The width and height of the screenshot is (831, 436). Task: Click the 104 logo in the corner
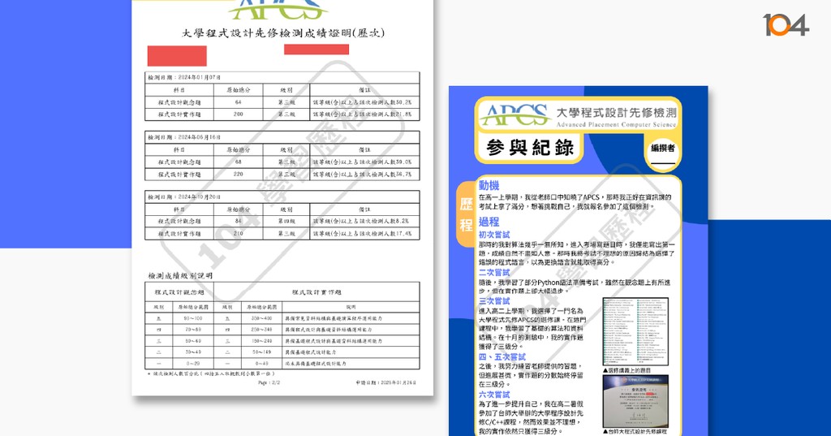tap(785, 25)
